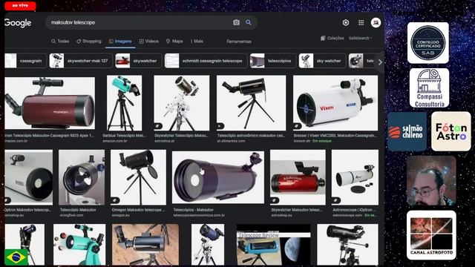Open the settings gear icon
475x267 pixels.
tap(346, 22)
